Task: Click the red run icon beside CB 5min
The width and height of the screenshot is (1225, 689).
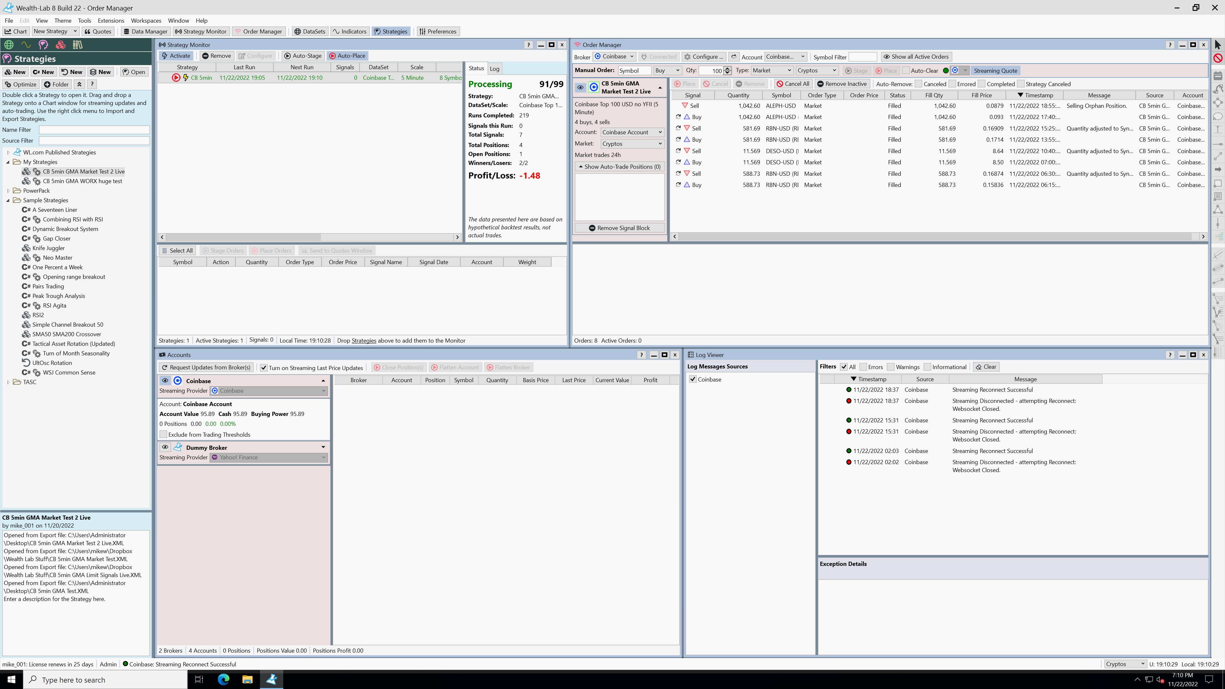Action: pyautogui.click(x=176, y=78)
